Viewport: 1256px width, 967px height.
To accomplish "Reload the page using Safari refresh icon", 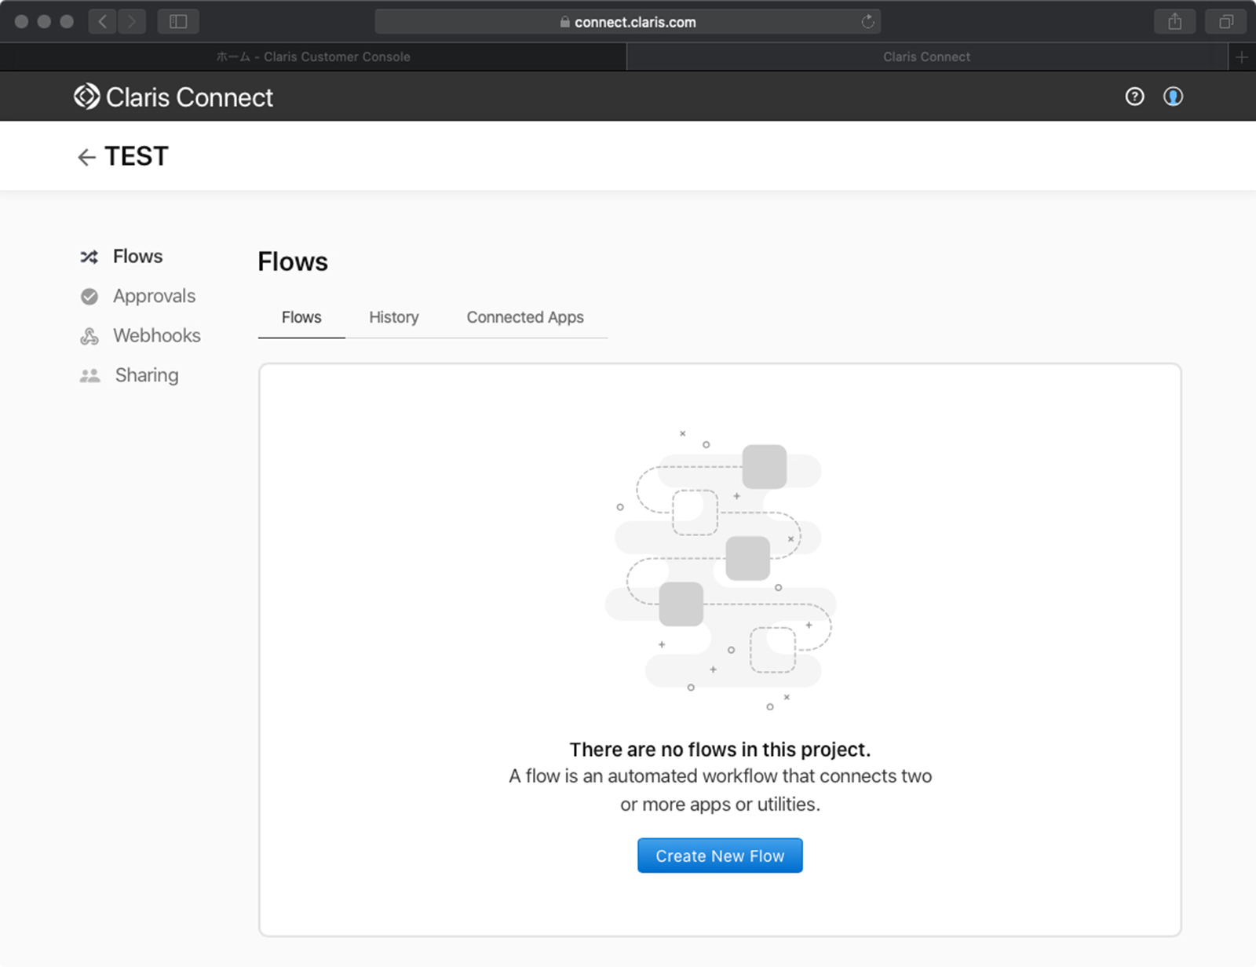I will (x=867, y=22).
